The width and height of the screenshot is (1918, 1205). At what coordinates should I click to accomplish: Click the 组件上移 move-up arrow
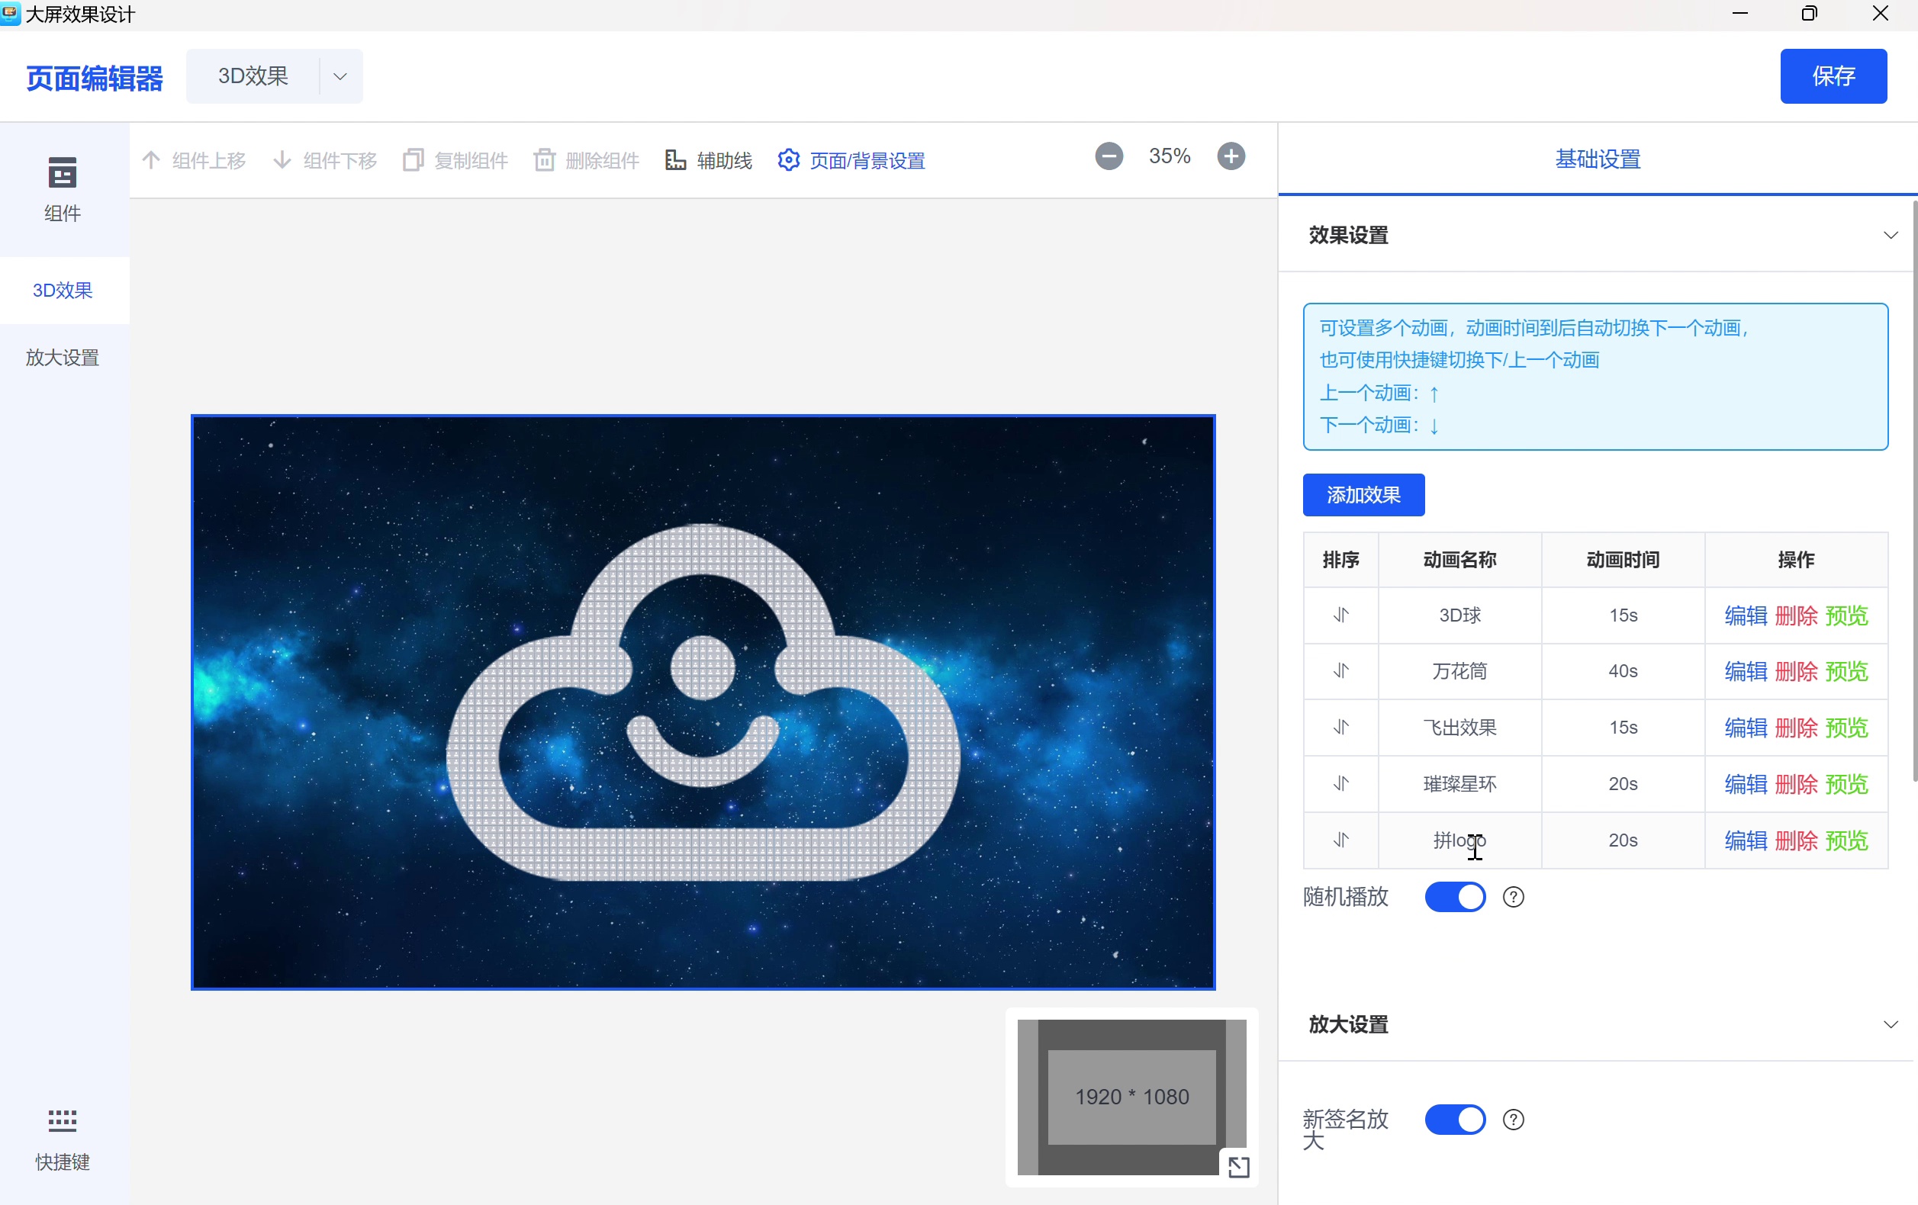(150, 160)
